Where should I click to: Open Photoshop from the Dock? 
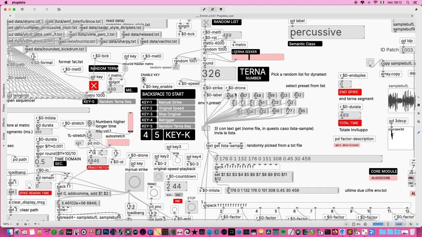click(106, 232)
